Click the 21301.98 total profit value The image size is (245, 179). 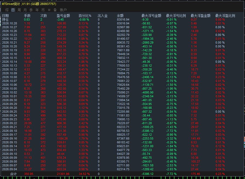pyautogui.click(x=63, y=174)
